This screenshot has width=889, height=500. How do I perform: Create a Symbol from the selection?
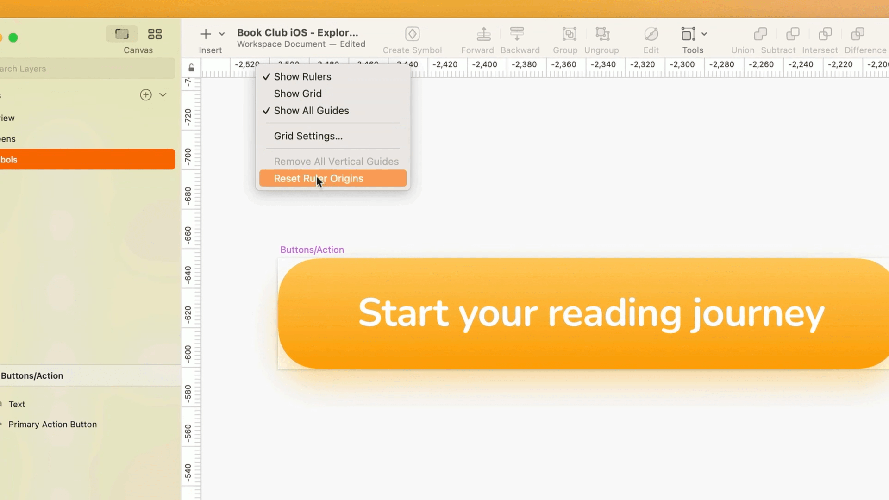tap(412, 39)
